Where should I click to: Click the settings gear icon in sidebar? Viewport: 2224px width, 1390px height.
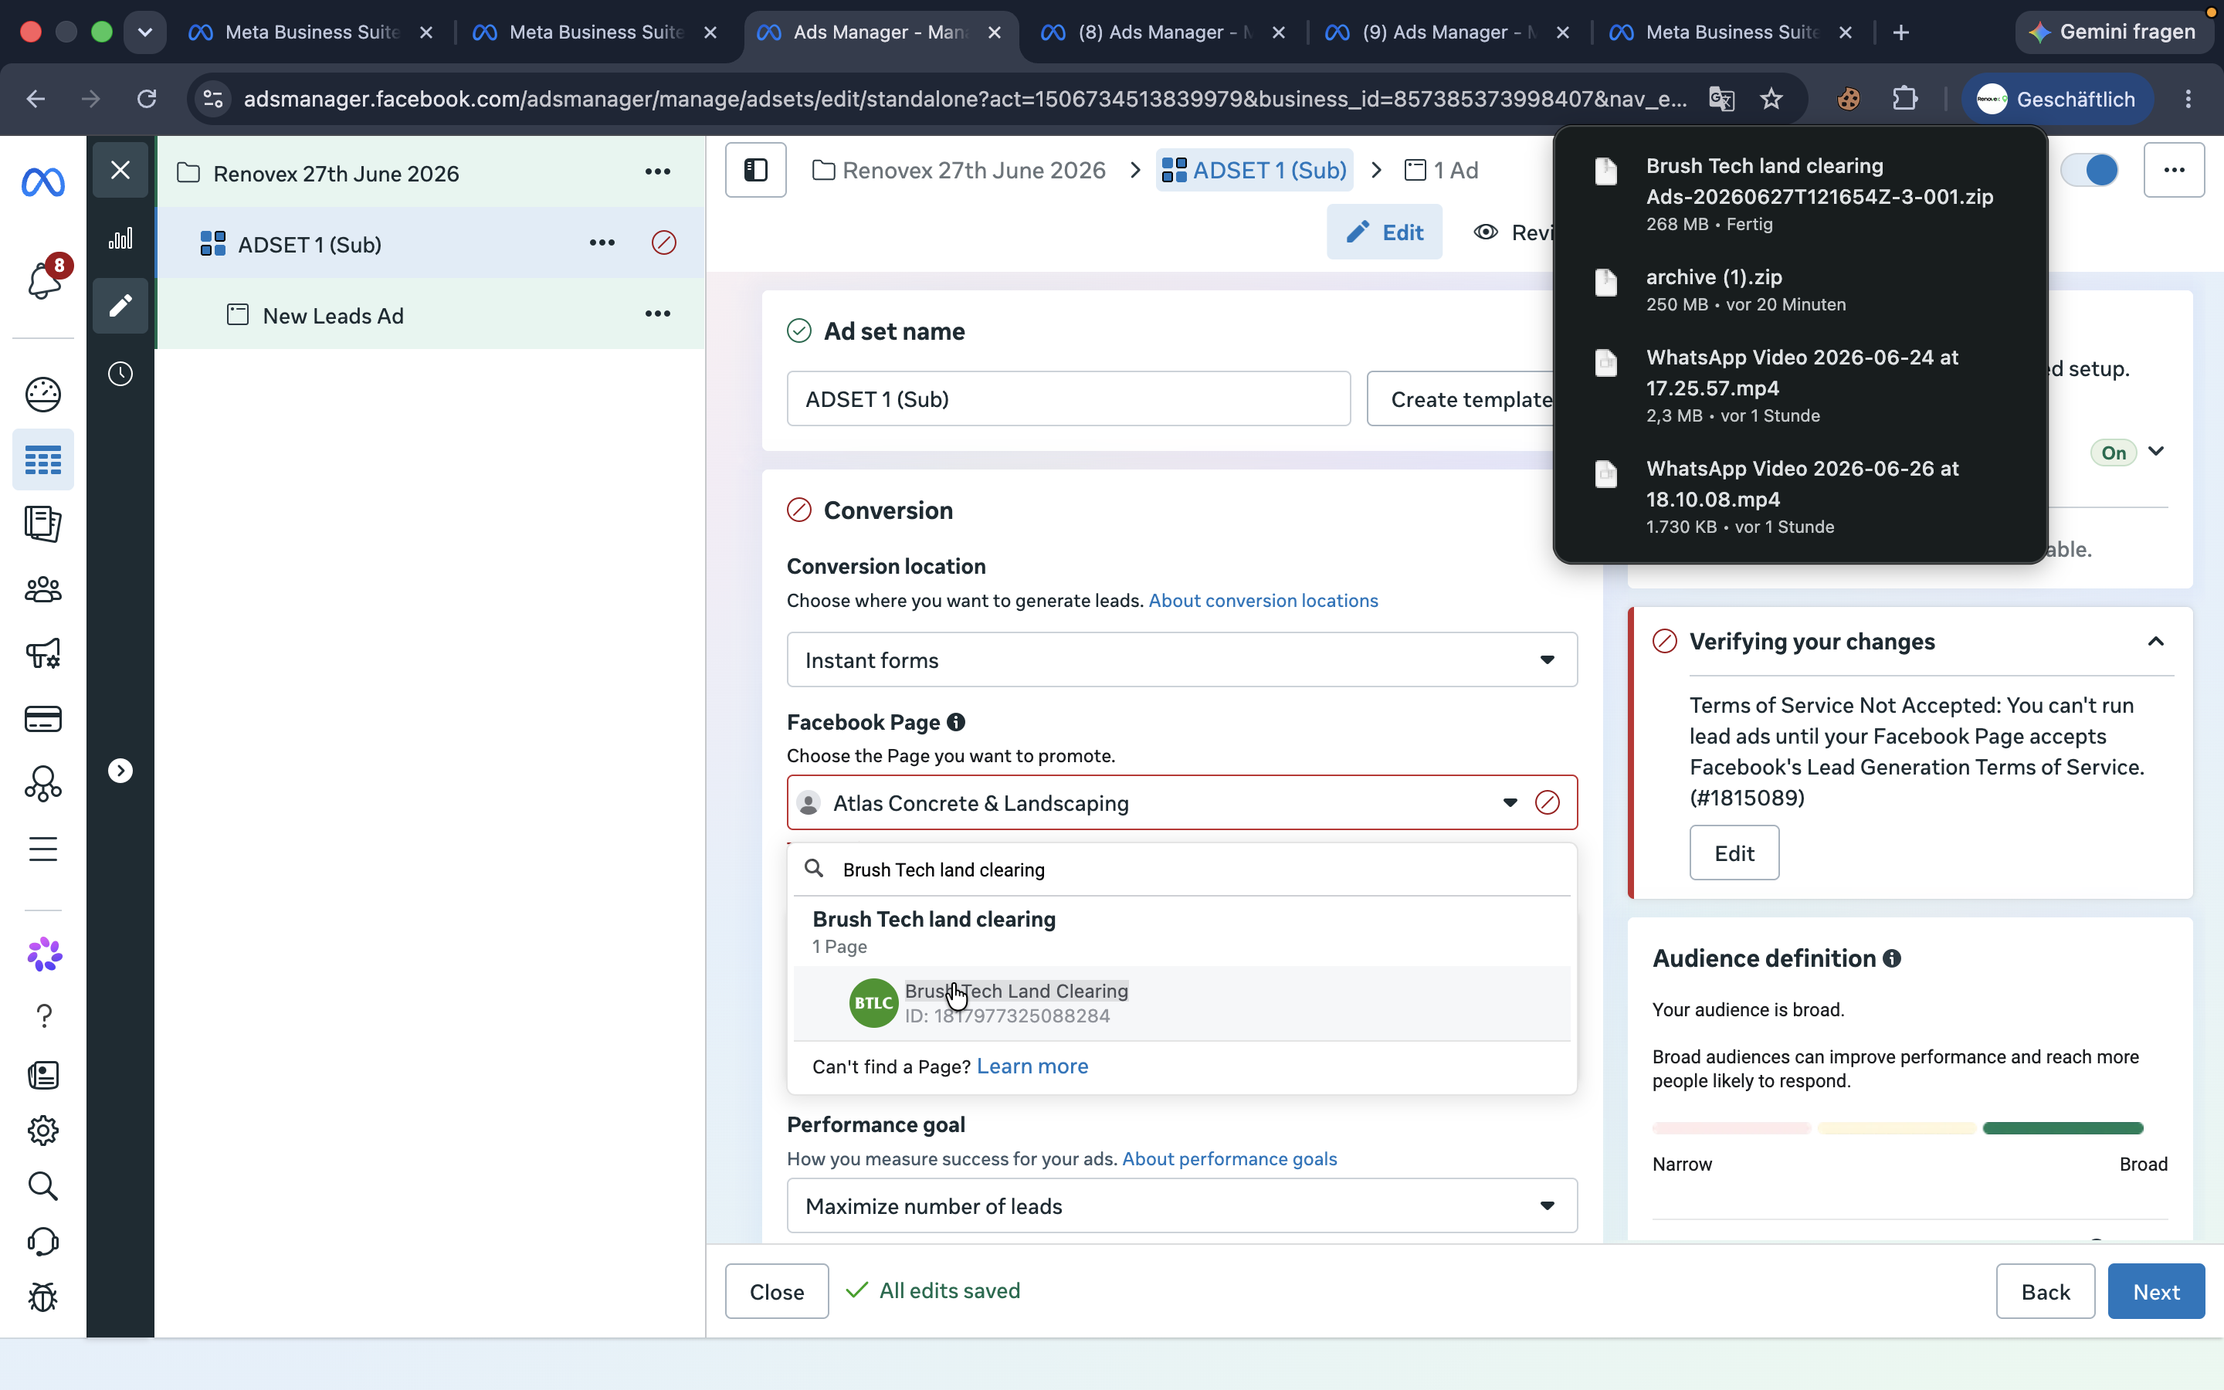point(43,1130)
